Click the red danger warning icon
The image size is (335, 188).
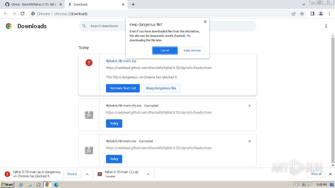pos(89,63)
